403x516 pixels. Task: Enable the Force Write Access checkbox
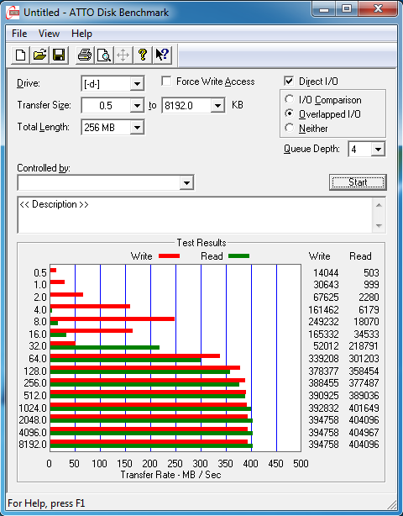tap(166, 82)
